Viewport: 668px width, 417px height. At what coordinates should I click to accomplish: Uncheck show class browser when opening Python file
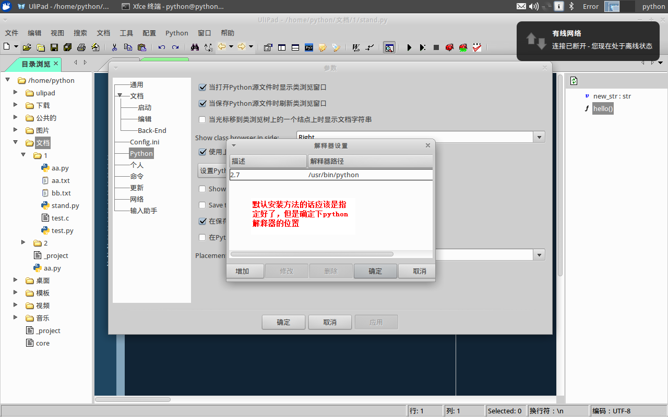pos(202,88)
